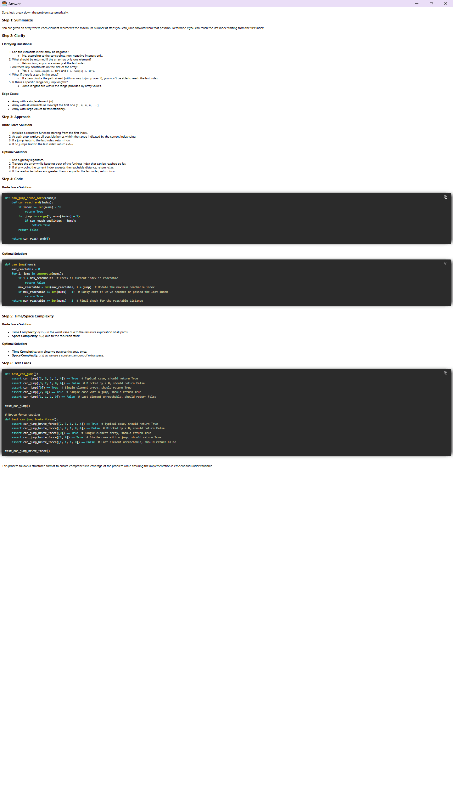The image size is (453, 791).
Task: Close the Answer window
Action: pos(445,3)
